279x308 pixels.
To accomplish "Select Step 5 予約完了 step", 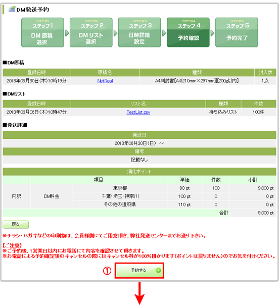I will coord(237,32).
